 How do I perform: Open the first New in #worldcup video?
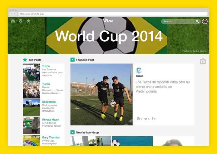91,141
